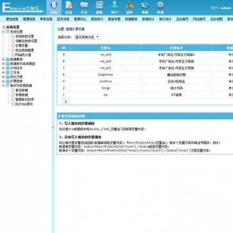Click the nei_ad2 variable name cell
The width and height of the screenshot is (233, 233).
[106, 61]
